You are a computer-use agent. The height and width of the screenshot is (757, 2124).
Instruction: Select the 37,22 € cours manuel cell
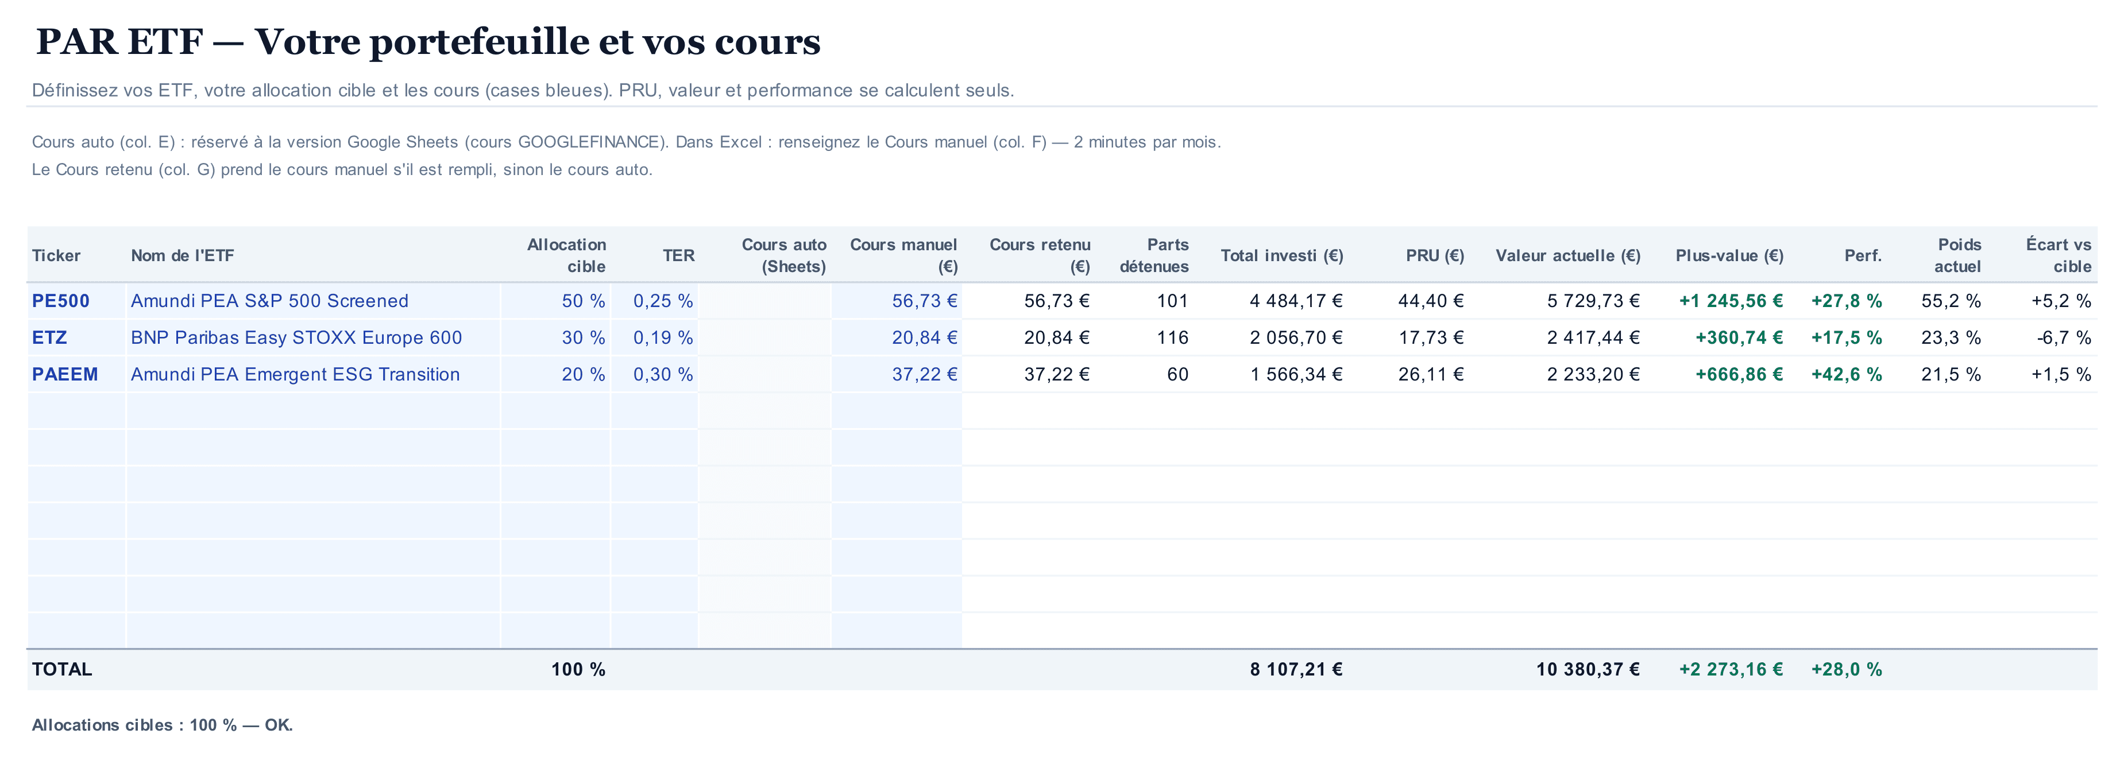pos(897,374)
